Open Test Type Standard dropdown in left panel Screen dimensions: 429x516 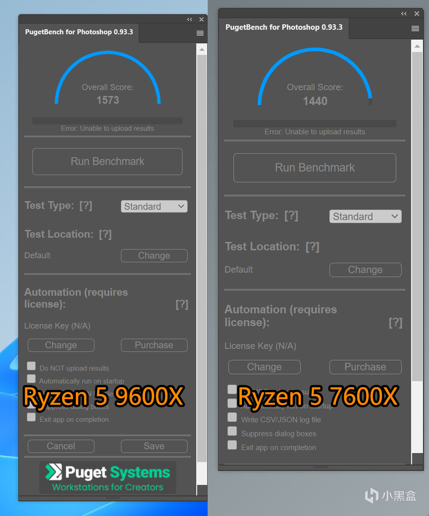click(x=154, y=206)
